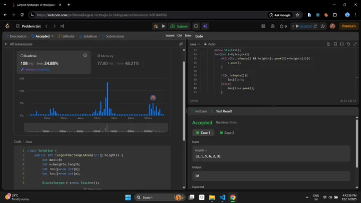Screen dimensions: 361x203
Task: Click the left panel vertical scrollbar
Action: click(184, 101)
